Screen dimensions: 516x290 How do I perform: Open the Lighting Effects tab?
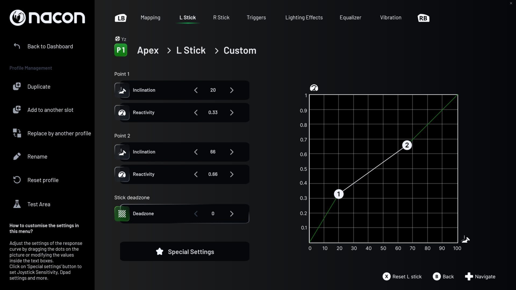coord(304,18)
